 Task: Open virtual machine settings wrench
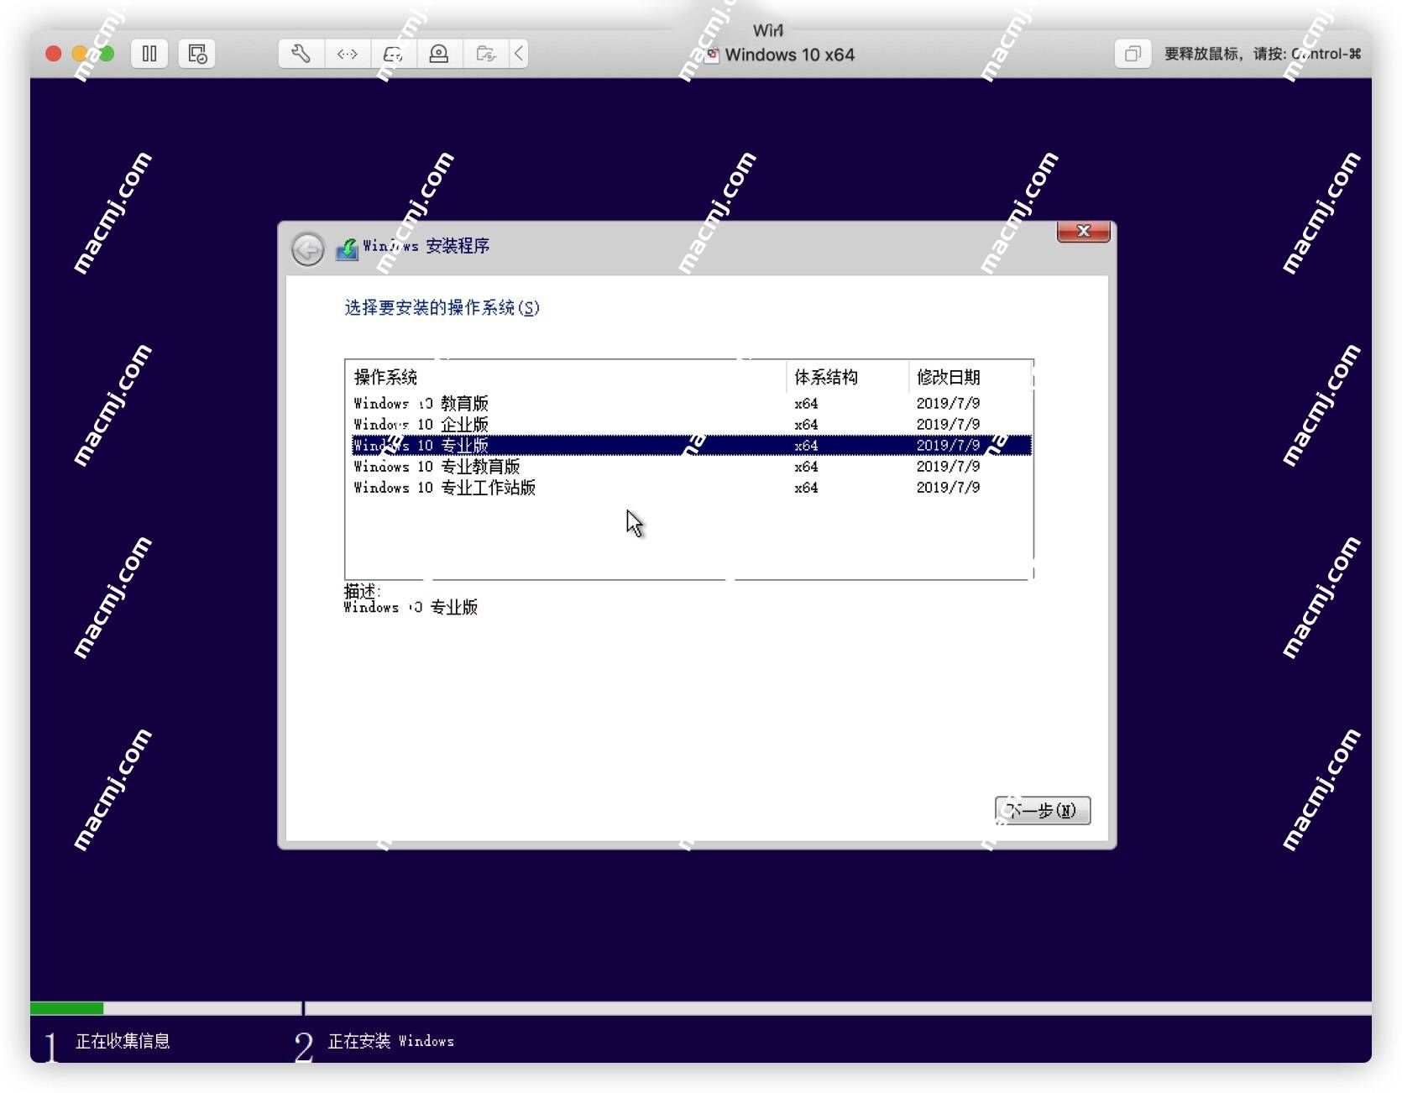[301, 54]
